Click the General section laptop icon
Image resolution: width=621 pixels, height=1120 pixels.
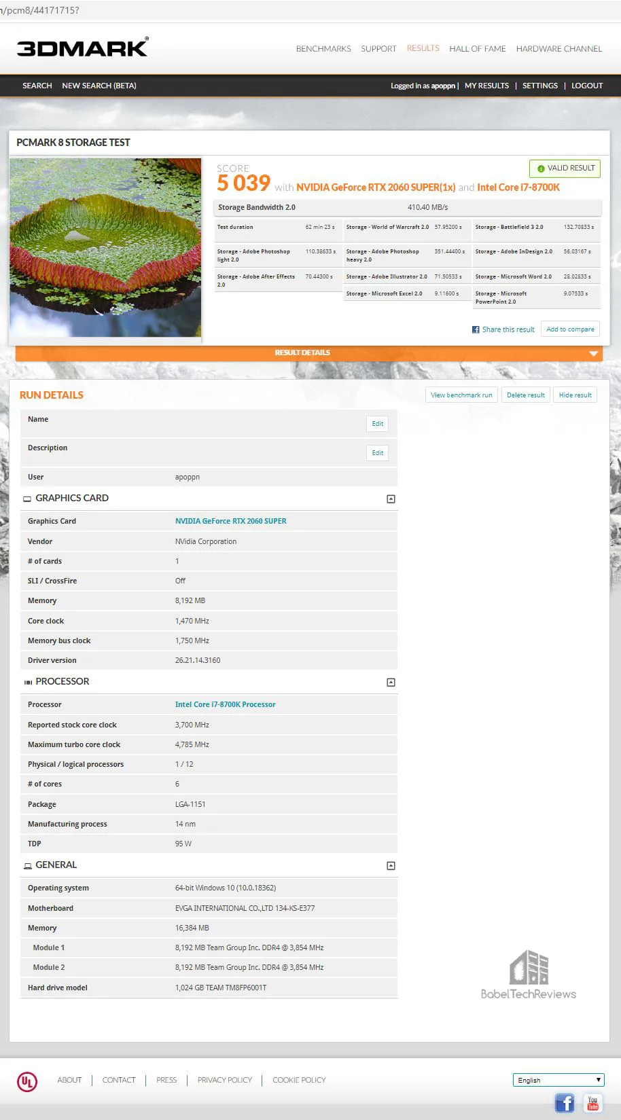tap(28, 865)
